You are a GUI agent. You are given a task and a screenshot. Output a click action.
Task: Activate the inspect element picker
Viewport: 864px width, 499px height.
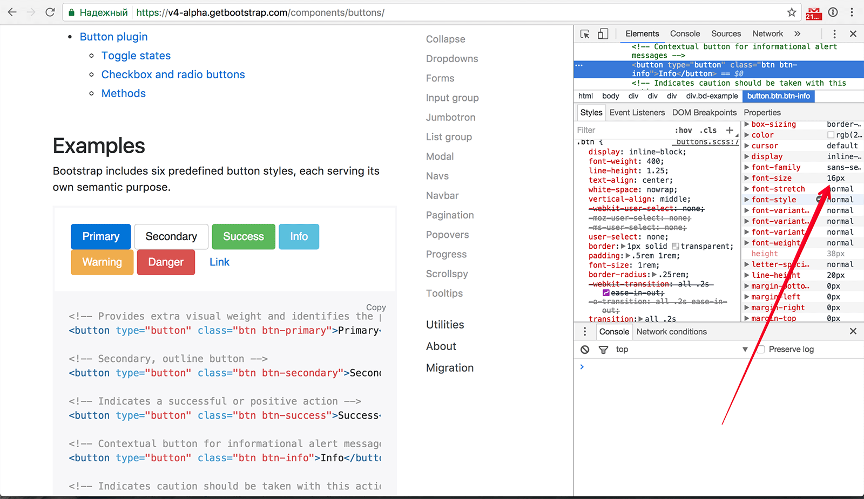click(x=585, y=34)
